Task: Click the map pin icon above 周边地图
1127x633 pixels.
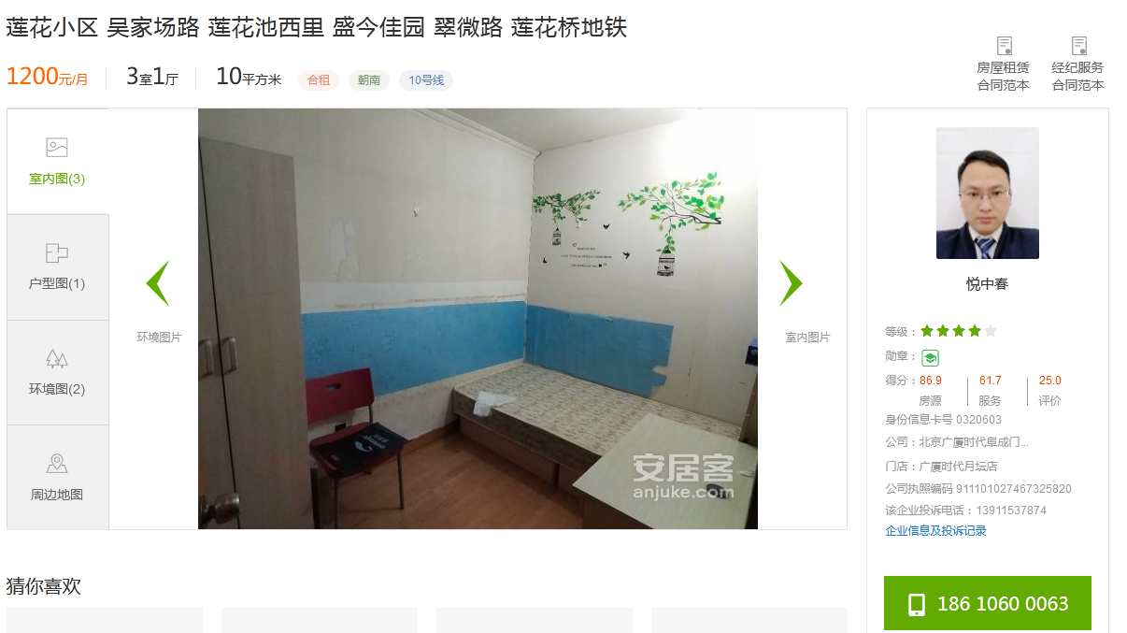Action: coord(57,464)
